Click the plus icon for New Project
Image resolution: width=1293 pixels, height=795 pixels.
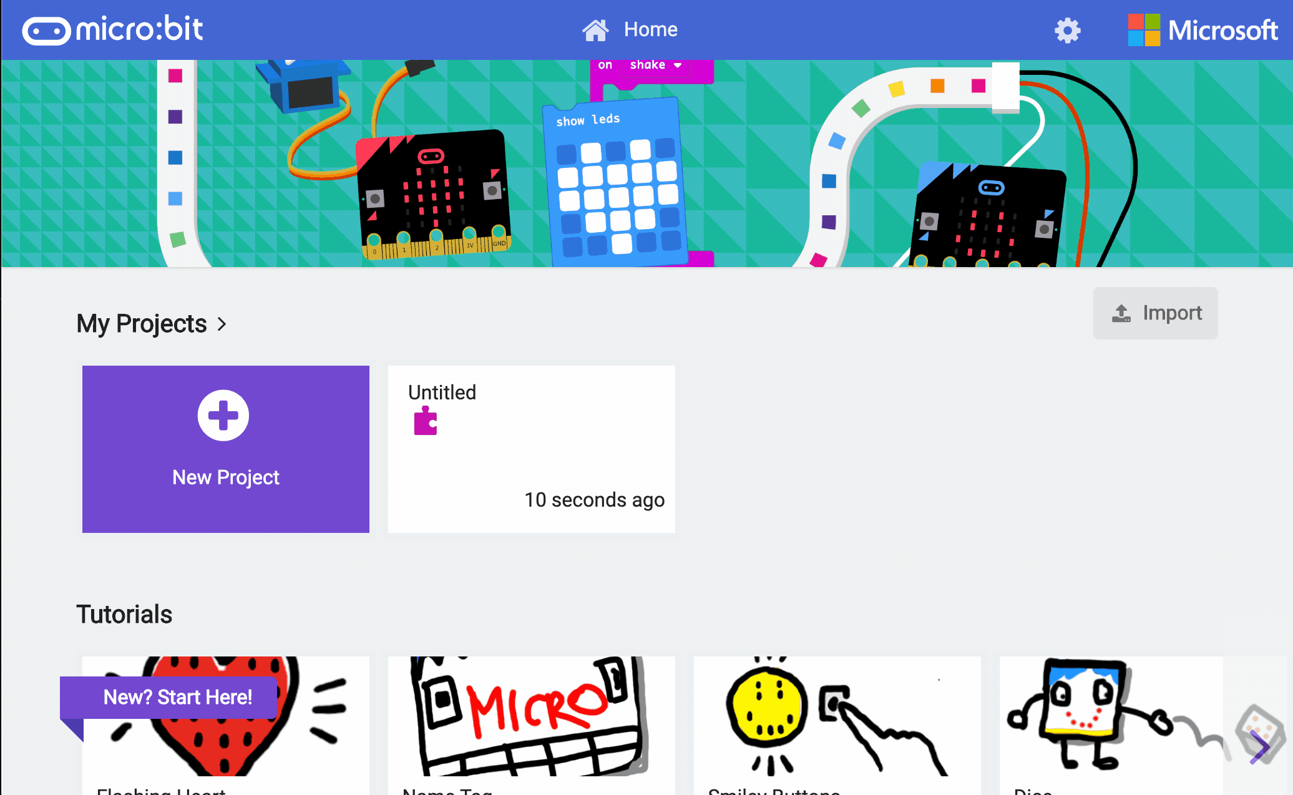tap(223, 416)
